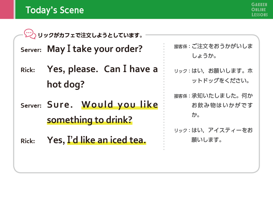Click the text "hot dog?"
Viewport: 273px width, 205px height.
coord(66,84)
